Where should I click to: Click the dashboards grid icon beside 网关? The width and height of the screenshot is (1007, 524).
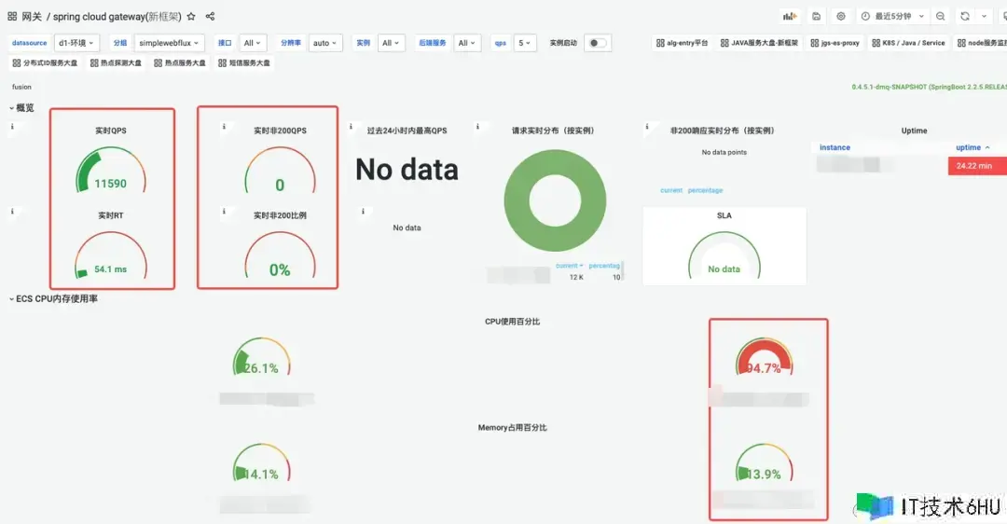pos(12,17)
